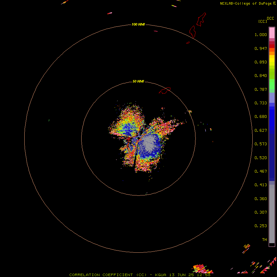The width and height of the screenshot is (277, 277).
Task: Click the pink swatch at top of color bar
Action: click(272, 33)
